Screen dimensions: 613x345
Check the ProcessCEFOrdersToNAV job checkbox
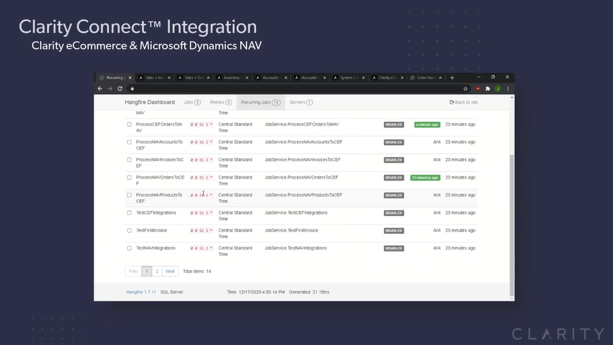[129, 124]
